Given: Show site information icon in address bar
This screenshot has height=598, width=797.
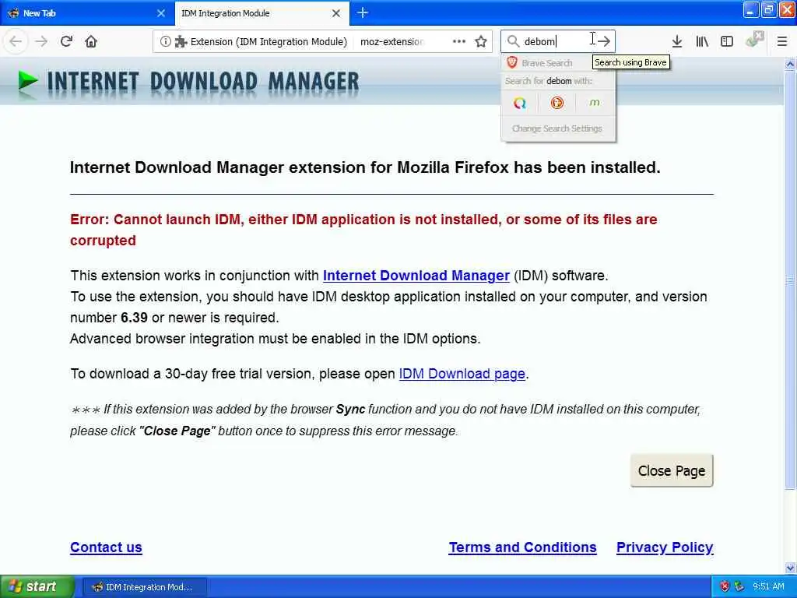Looking at the screenshot, I should (x=165, y=41).
